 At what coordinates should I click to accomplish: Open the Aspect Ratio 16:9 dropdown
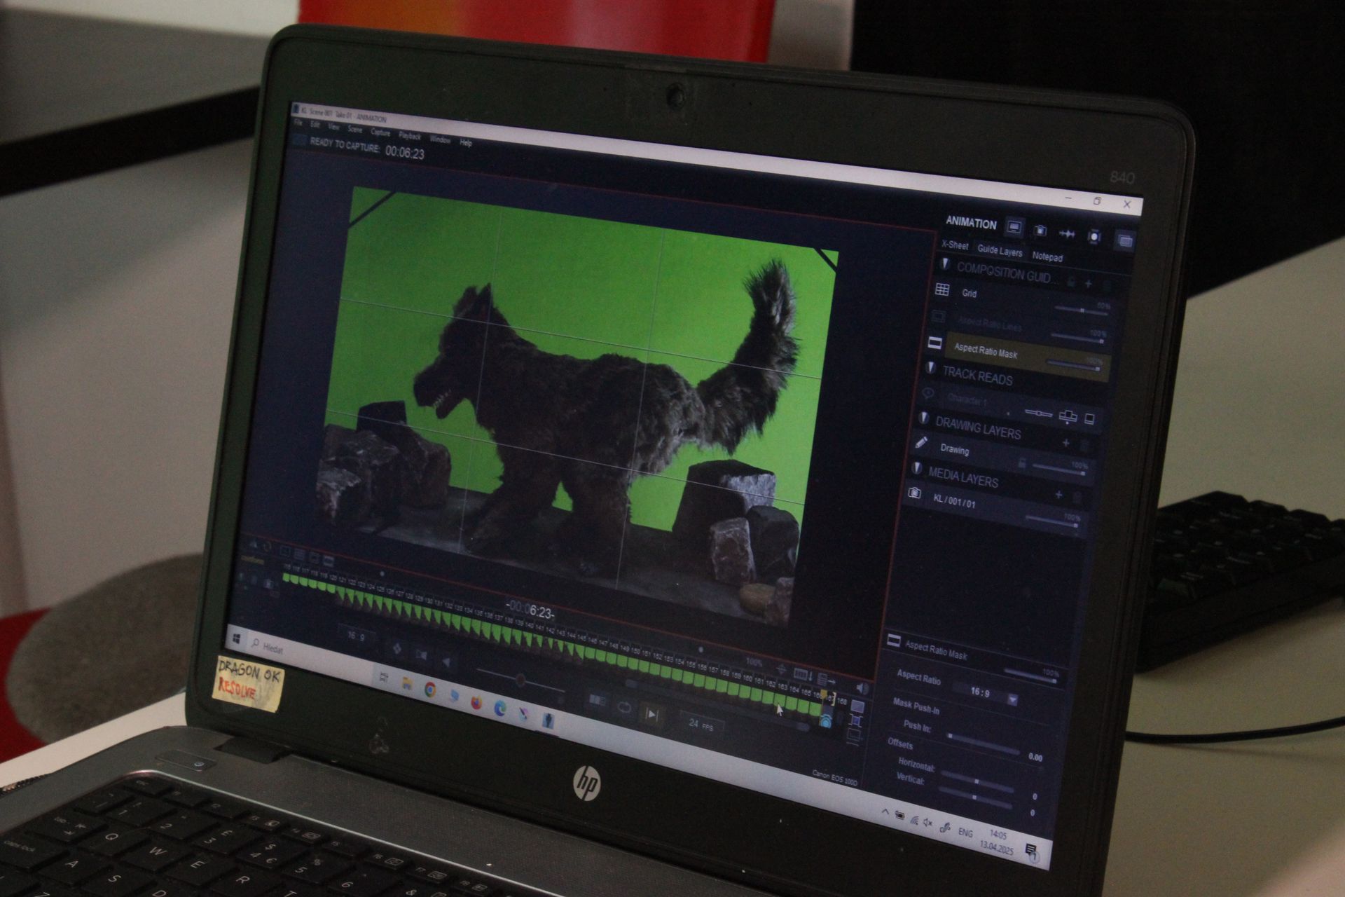point(1012,699)
